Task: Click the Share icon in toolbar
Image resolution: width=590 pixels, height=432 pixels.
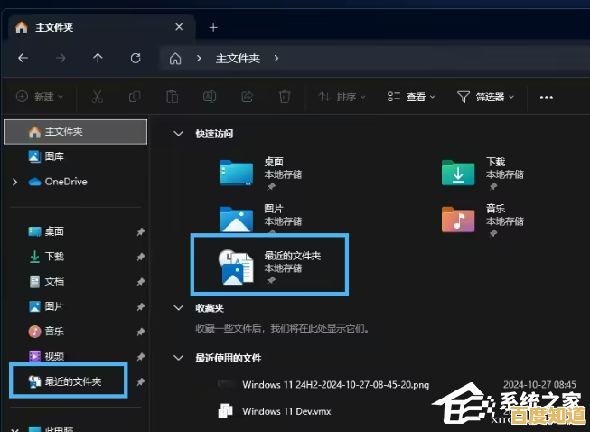Action: [247, 96]
